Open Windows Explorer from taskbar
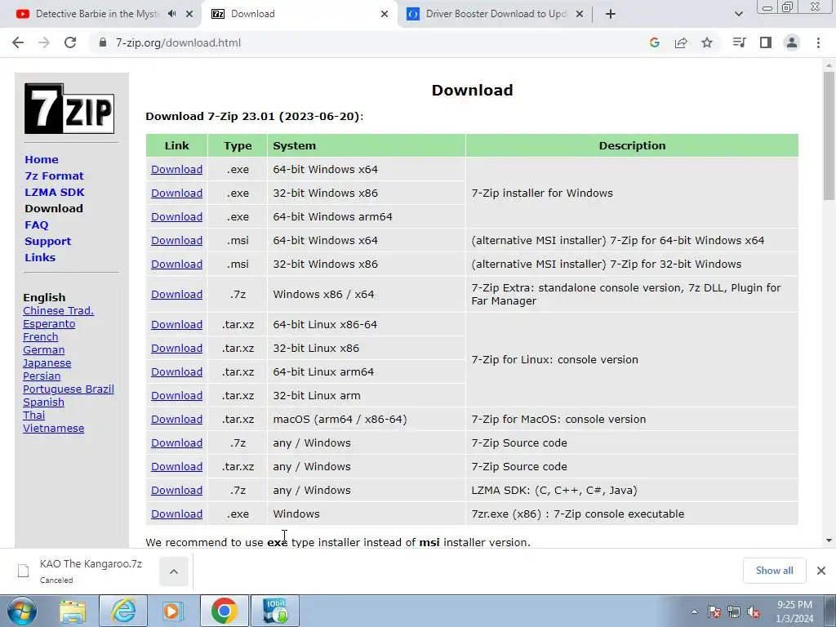The image size is (836, 627). point(73,611)
